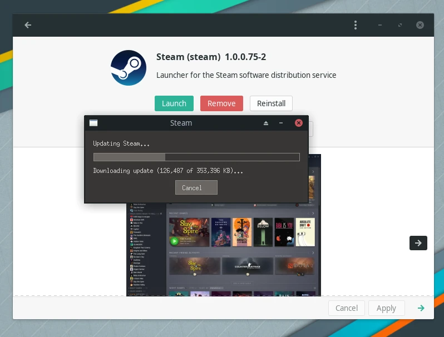Click the Steam dialog window menu icon
Screen dimensions: 444x337
click(x=93, y=123)
